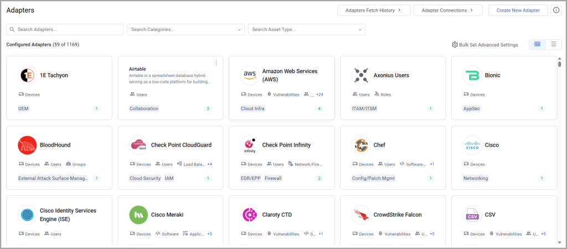Click the Devices icon on 1E Tachyon card
This screenshot has height=249, width=567.
(21, 94)
